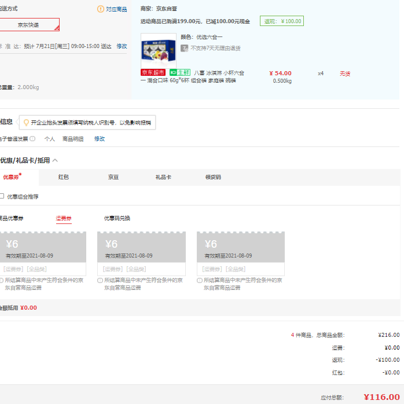Click the 无货 out-of-stock status text
The width and height of the screenshot is (404, 404).
(345, 74)
